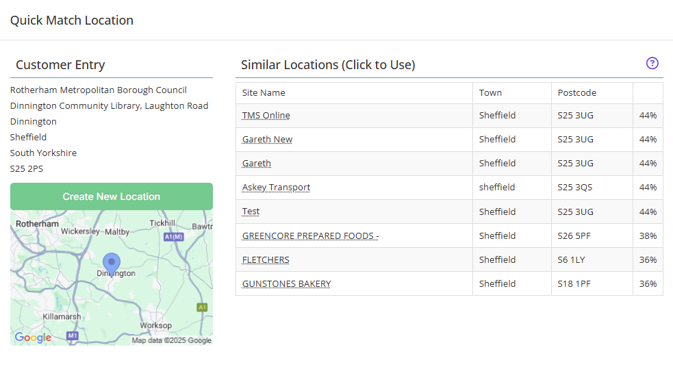Select GREENCORE PREPARED FOODS location

tap(310, 236)
